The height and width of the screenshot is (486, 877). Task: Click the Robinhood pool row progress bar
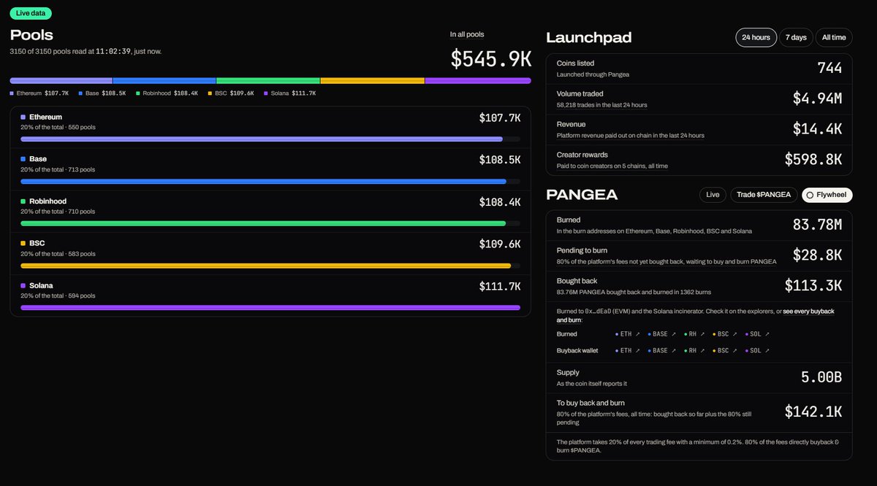coord(270,223)
